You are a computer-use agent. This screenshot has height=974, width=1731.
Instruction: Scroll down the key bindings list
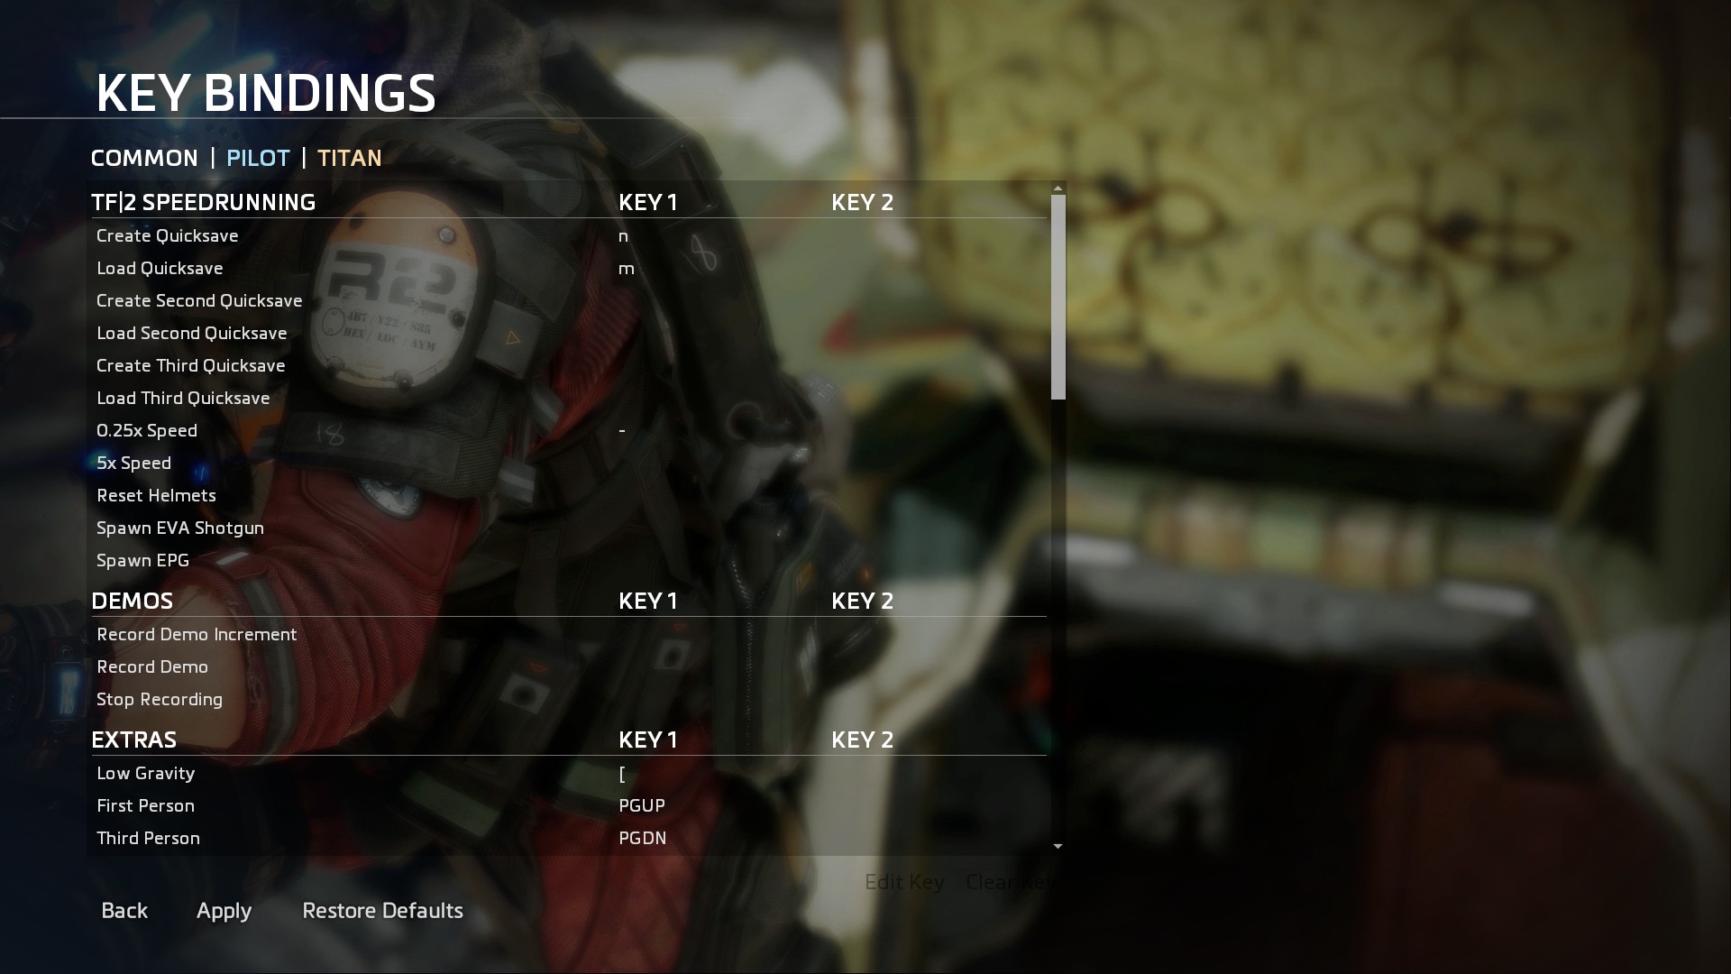click(x=1057, y=846)
